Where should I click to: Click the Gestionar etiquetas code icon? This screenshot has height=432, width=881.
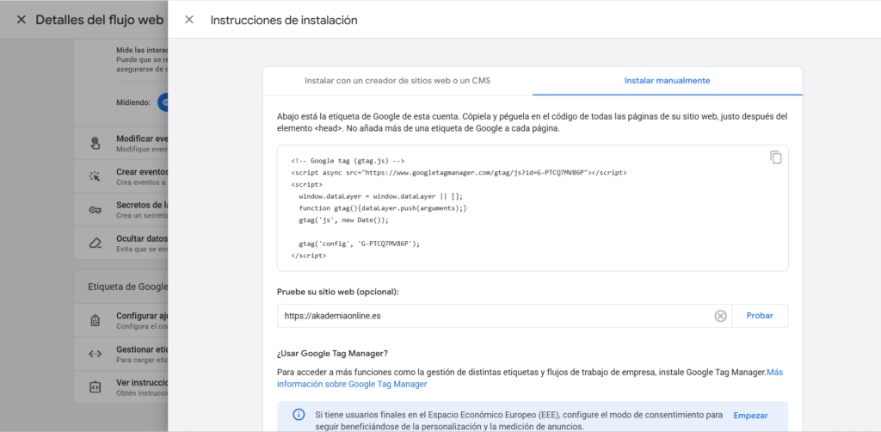95,354
